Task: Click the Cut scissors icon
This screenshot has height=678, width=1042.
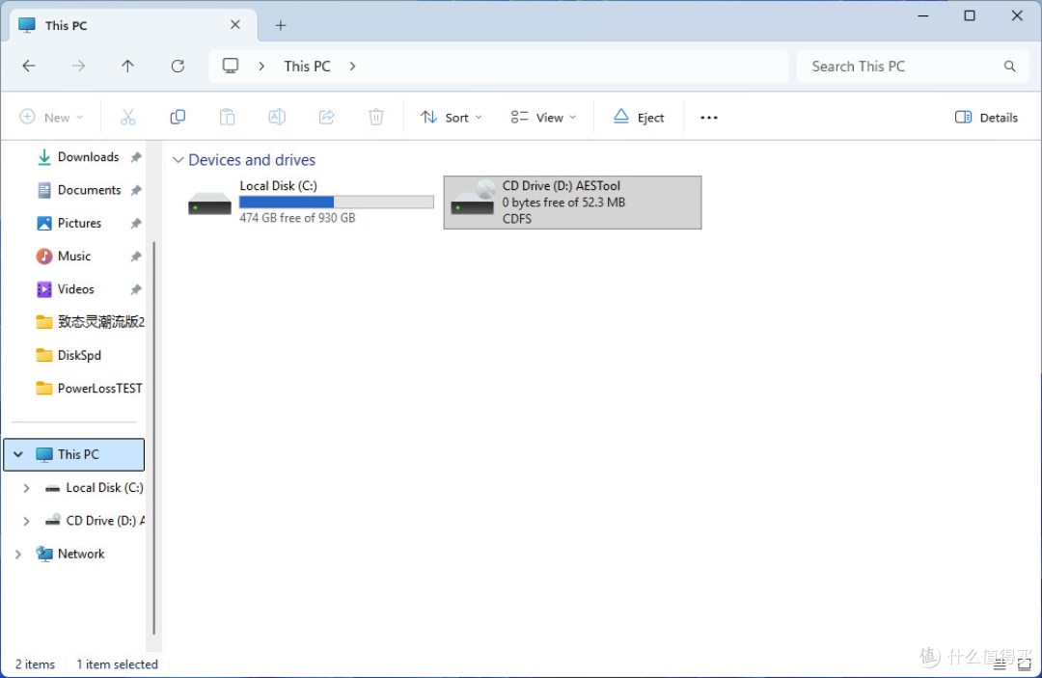Action: click(127, 118)
